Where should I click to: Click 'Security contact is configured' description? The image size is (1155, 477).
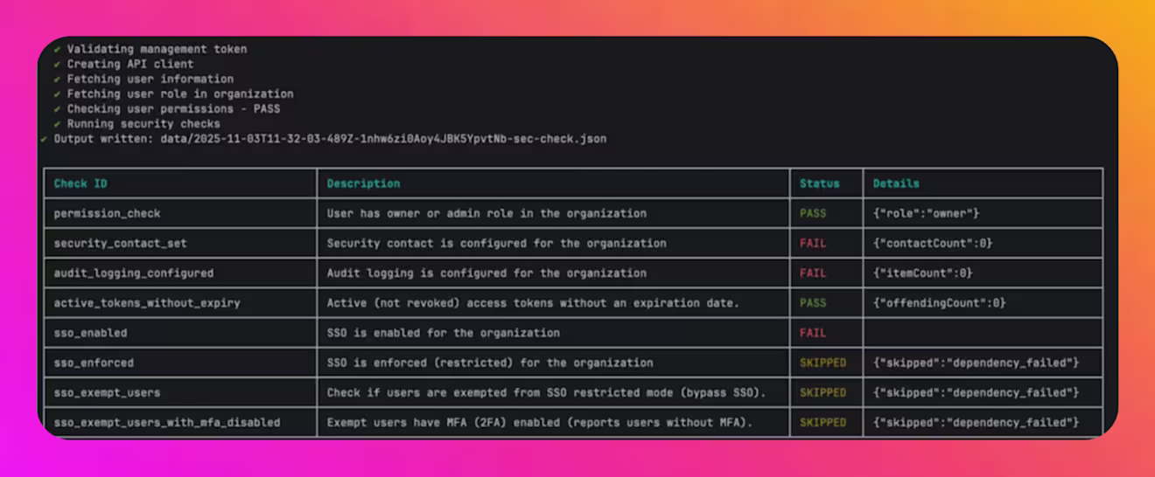pos(496,243)
